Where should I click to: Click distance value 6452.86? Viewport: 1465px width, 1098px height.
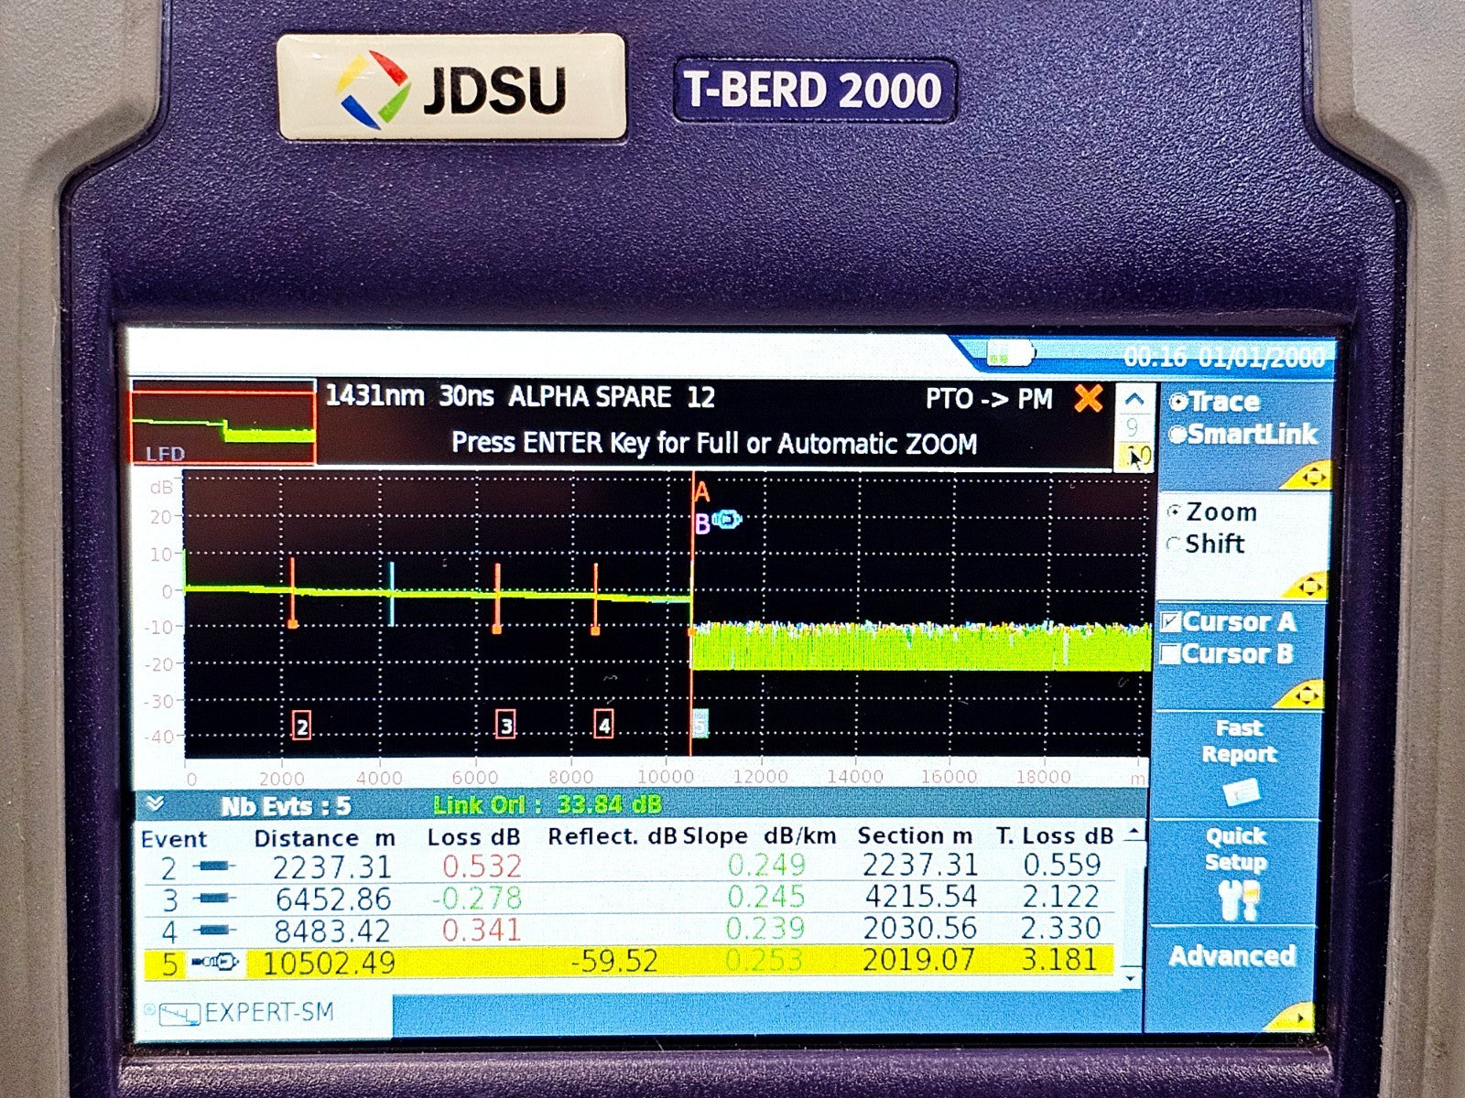[x=331, y=899]
